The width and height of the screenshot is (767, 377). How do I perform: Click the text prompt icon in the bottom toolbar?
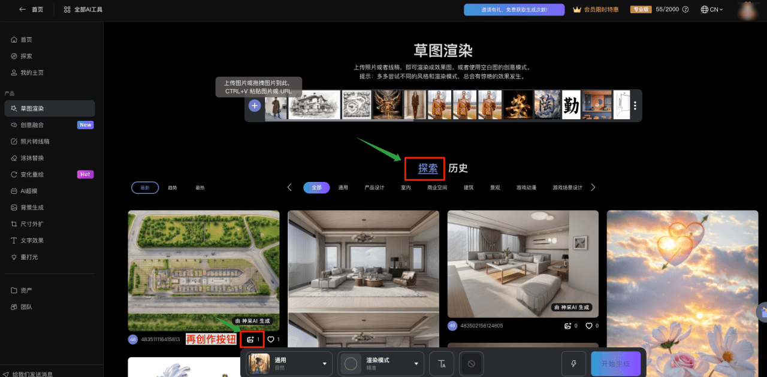pos(442,364)
